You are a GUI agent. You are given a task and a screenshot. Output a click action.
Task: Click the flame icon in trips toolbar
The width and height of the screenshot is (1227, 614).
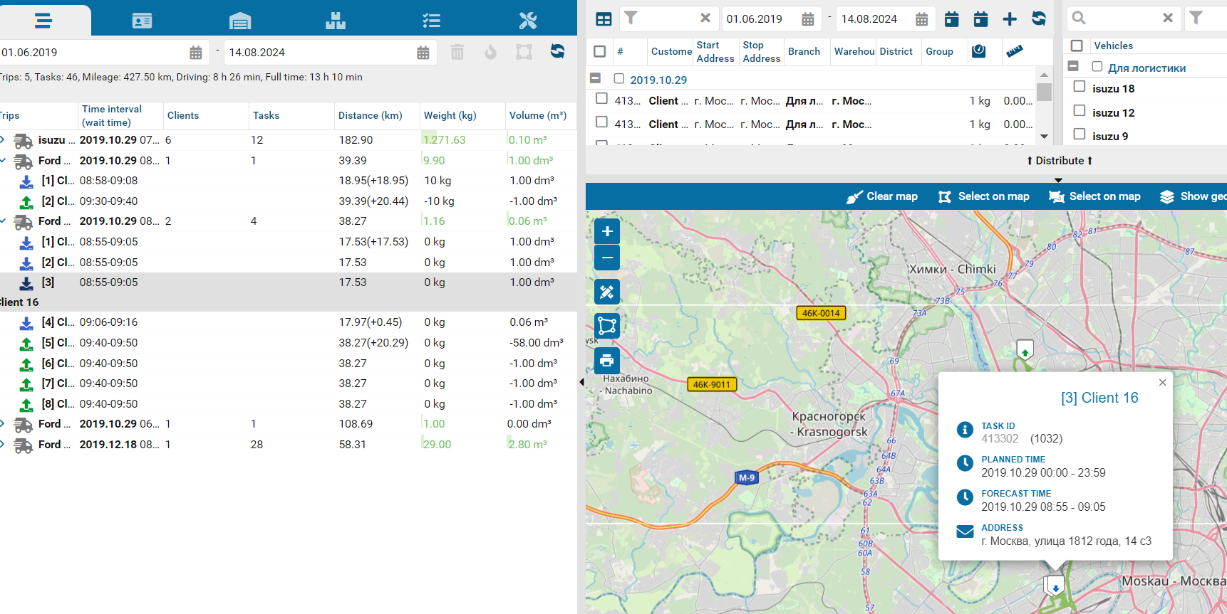pyautogui.click(x=490, y=52)
